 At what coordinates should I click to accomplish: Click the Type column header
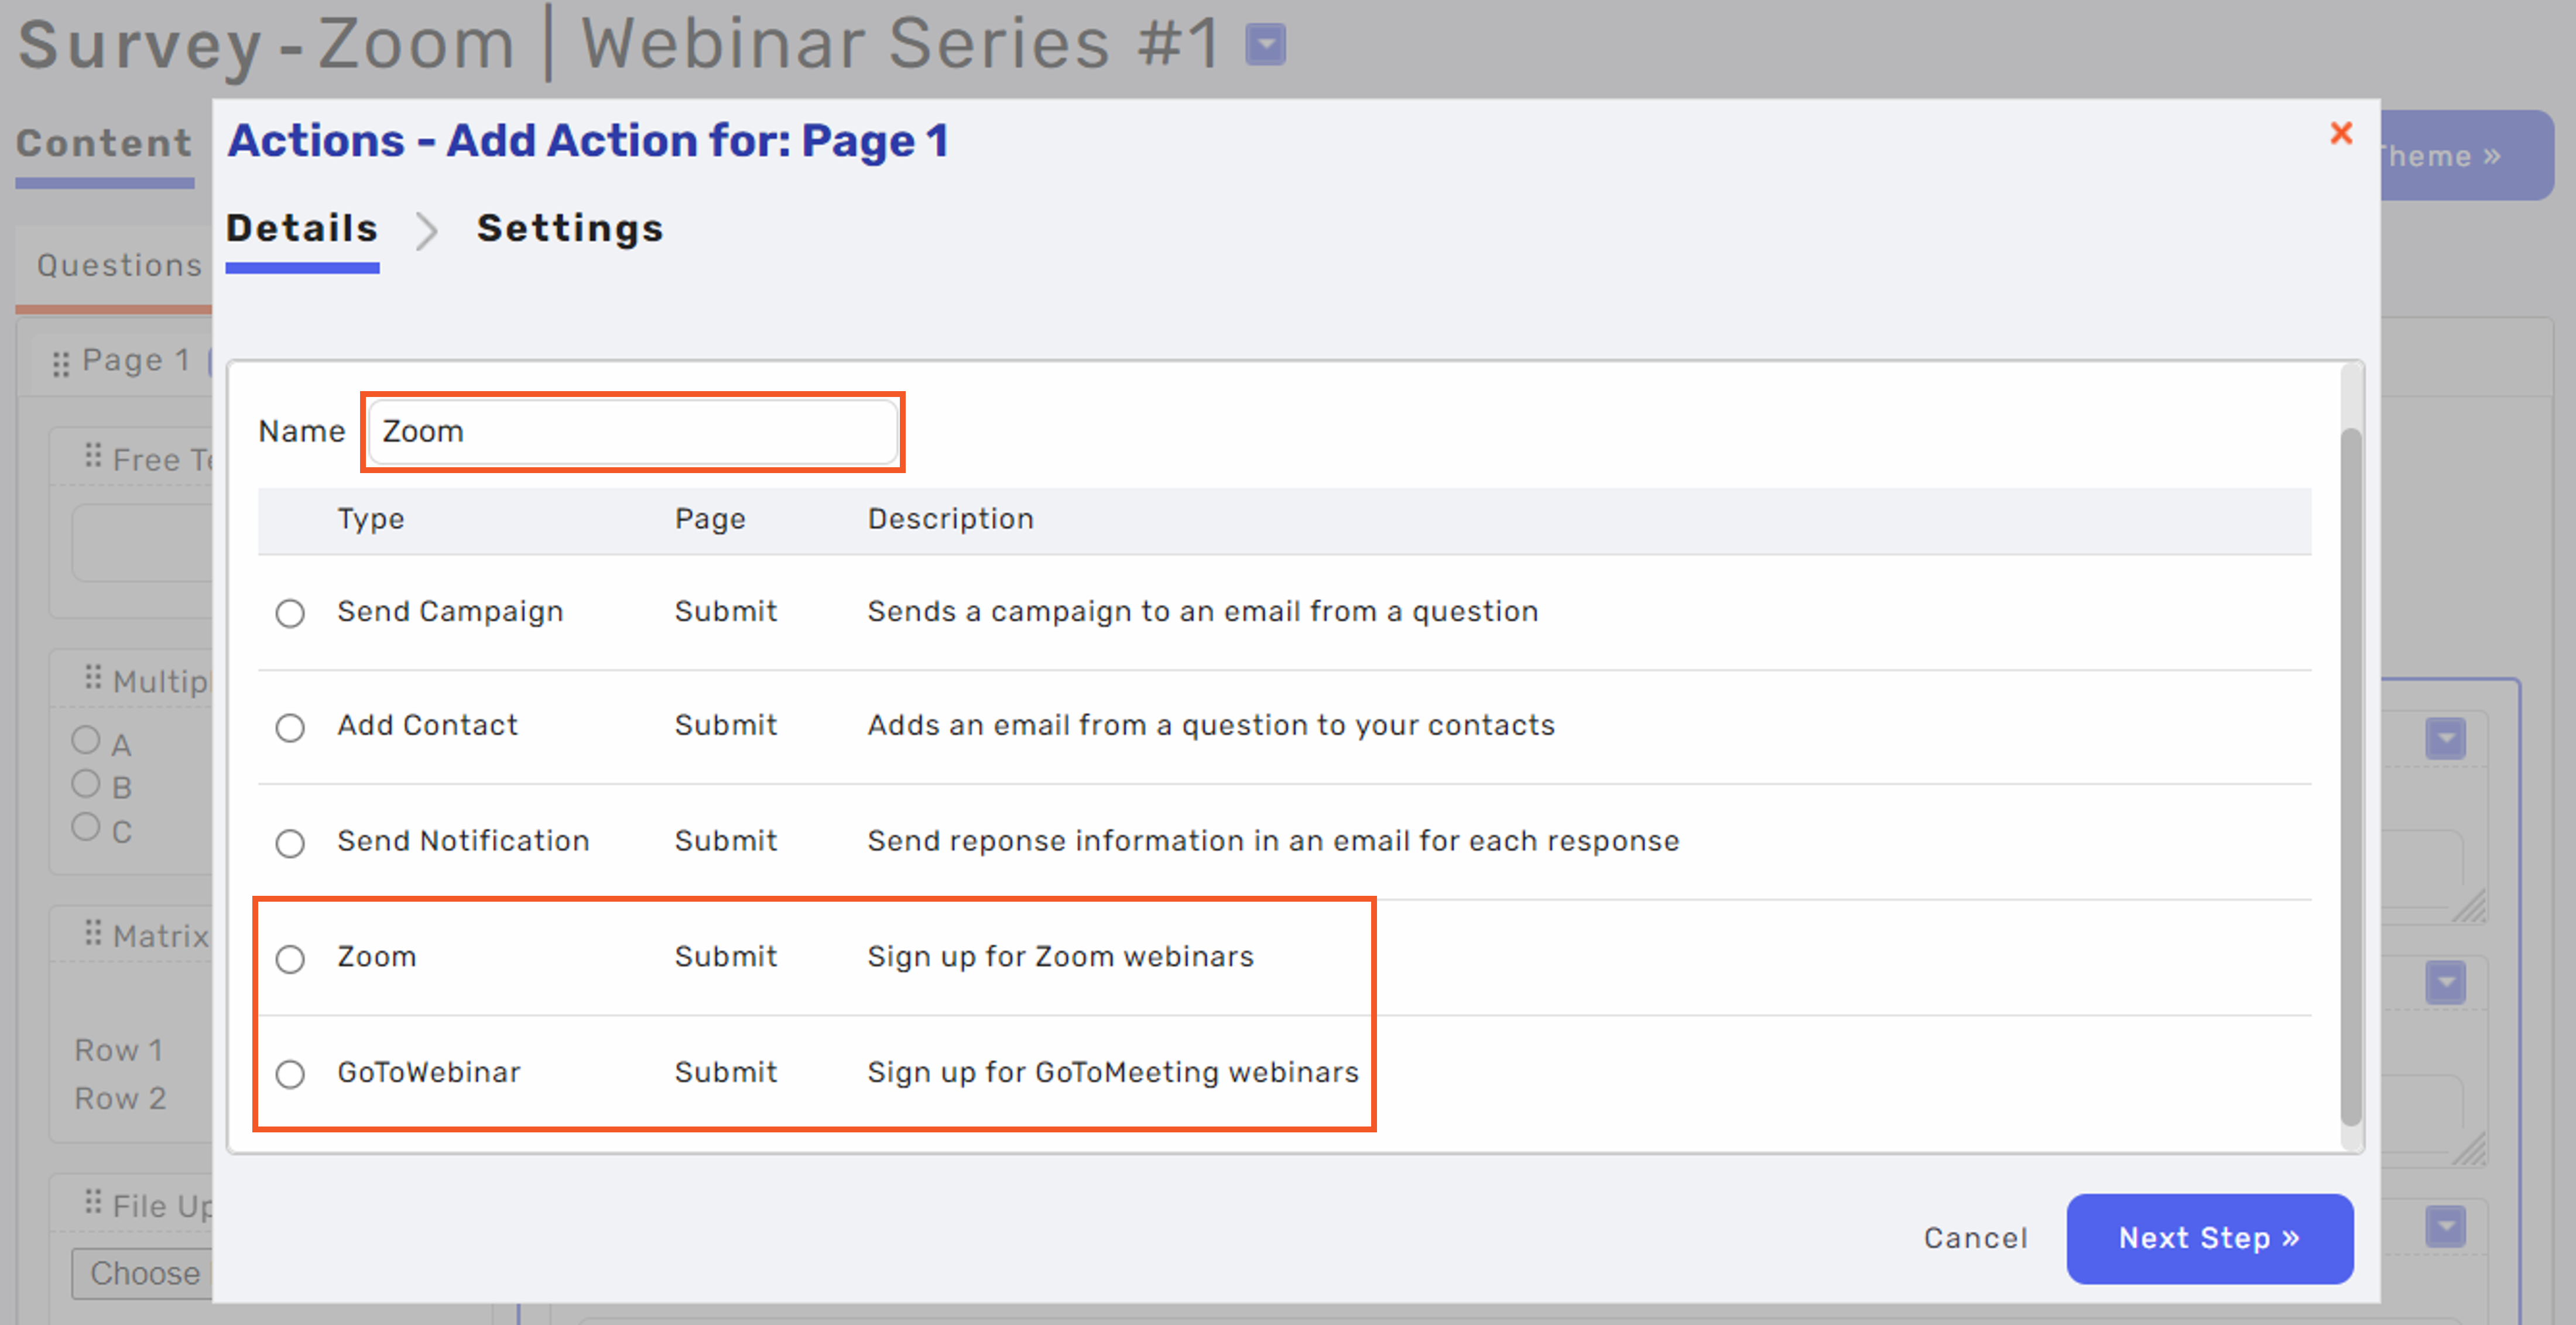click(370, 520)
